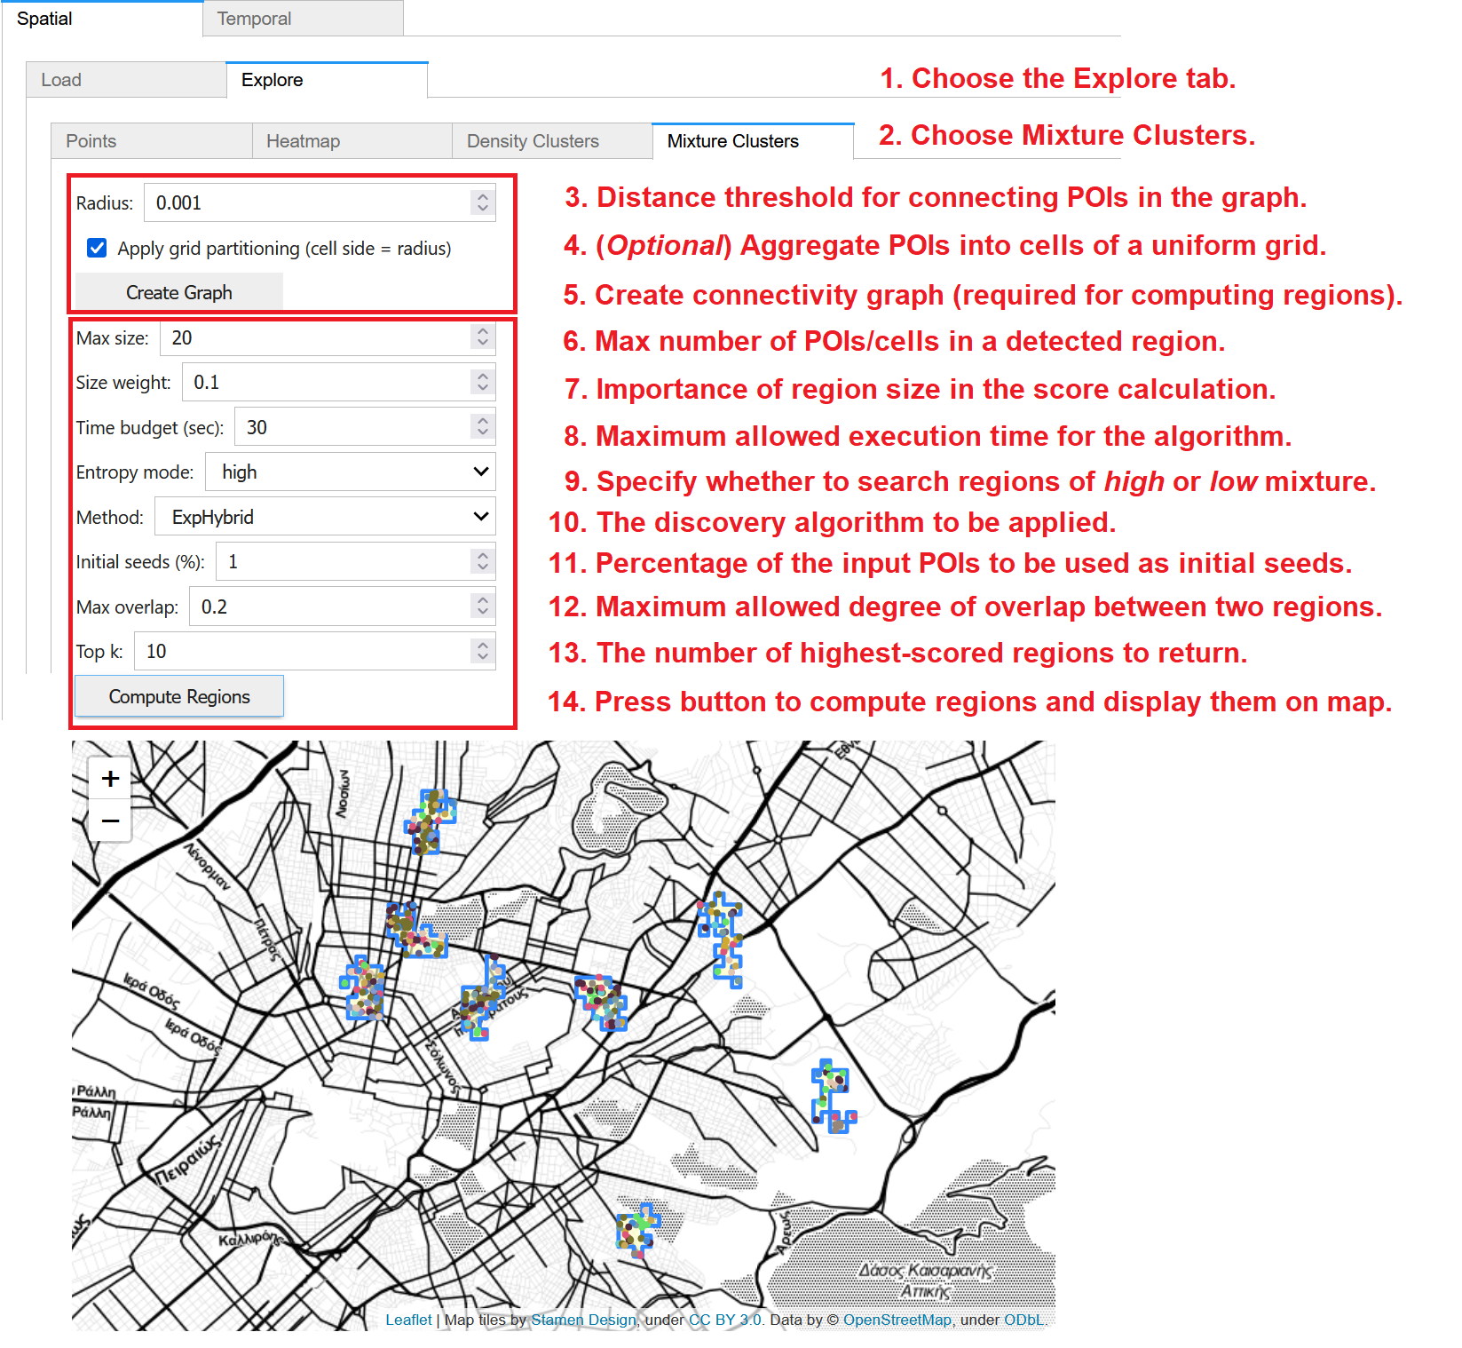
Task: Open the ODbL license link
Action: point(1023,1320)
